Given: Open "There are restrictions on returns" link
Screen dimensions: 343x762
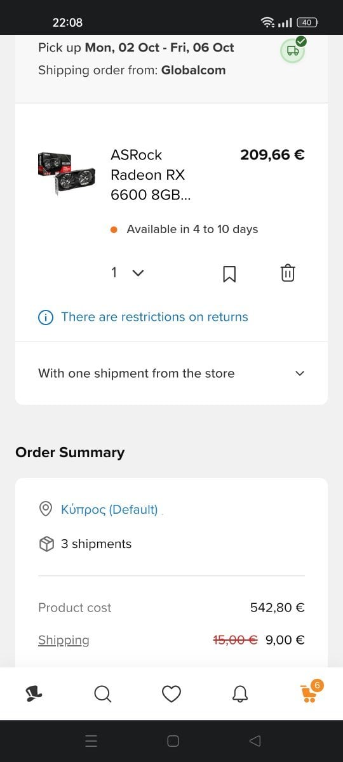Looking at the screenshot, I should 154,317.
